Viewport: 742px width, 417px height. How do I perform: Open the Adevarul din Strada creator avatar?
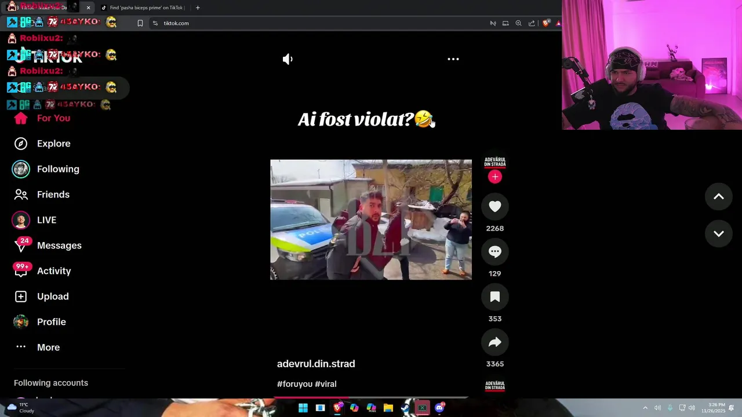pyautogui.click(x=495, y=162)
